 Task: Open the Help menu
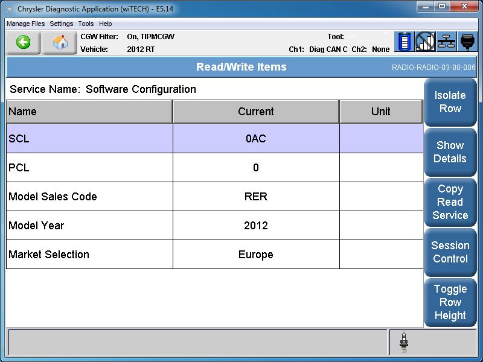pos(106,24)
